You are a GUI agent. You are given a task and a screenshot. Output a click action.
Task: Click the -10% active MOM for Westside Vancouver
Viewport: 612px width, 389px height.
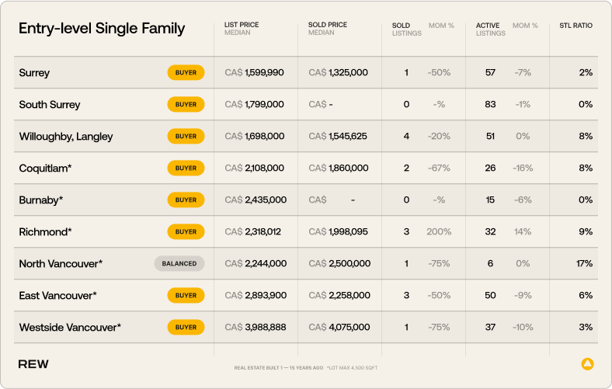click(x=523, y=327)
